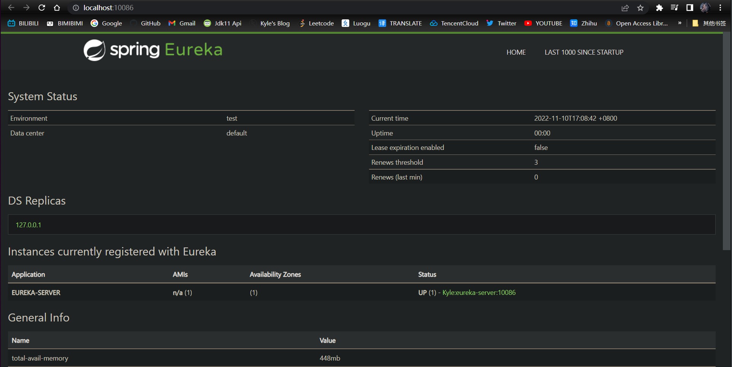732x367 pixels.
Task: Switch to LAST 1000 SINCE STARTUP view
Action: pos(584,52)
